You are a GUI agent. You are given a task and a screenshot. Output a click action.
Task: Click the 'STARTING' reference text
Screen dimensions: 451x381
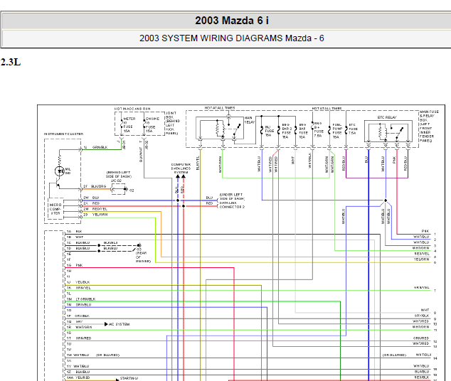click(129, 378)
